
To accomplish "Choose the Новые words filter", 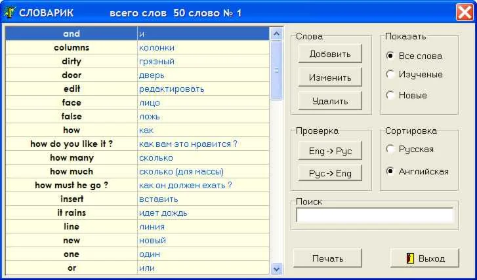I will (x=390, y=95).
